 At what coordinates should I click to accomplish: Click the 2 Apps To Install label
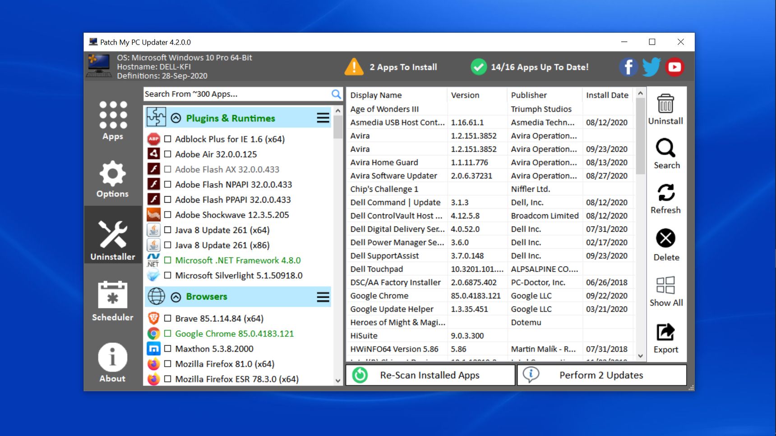403,67
